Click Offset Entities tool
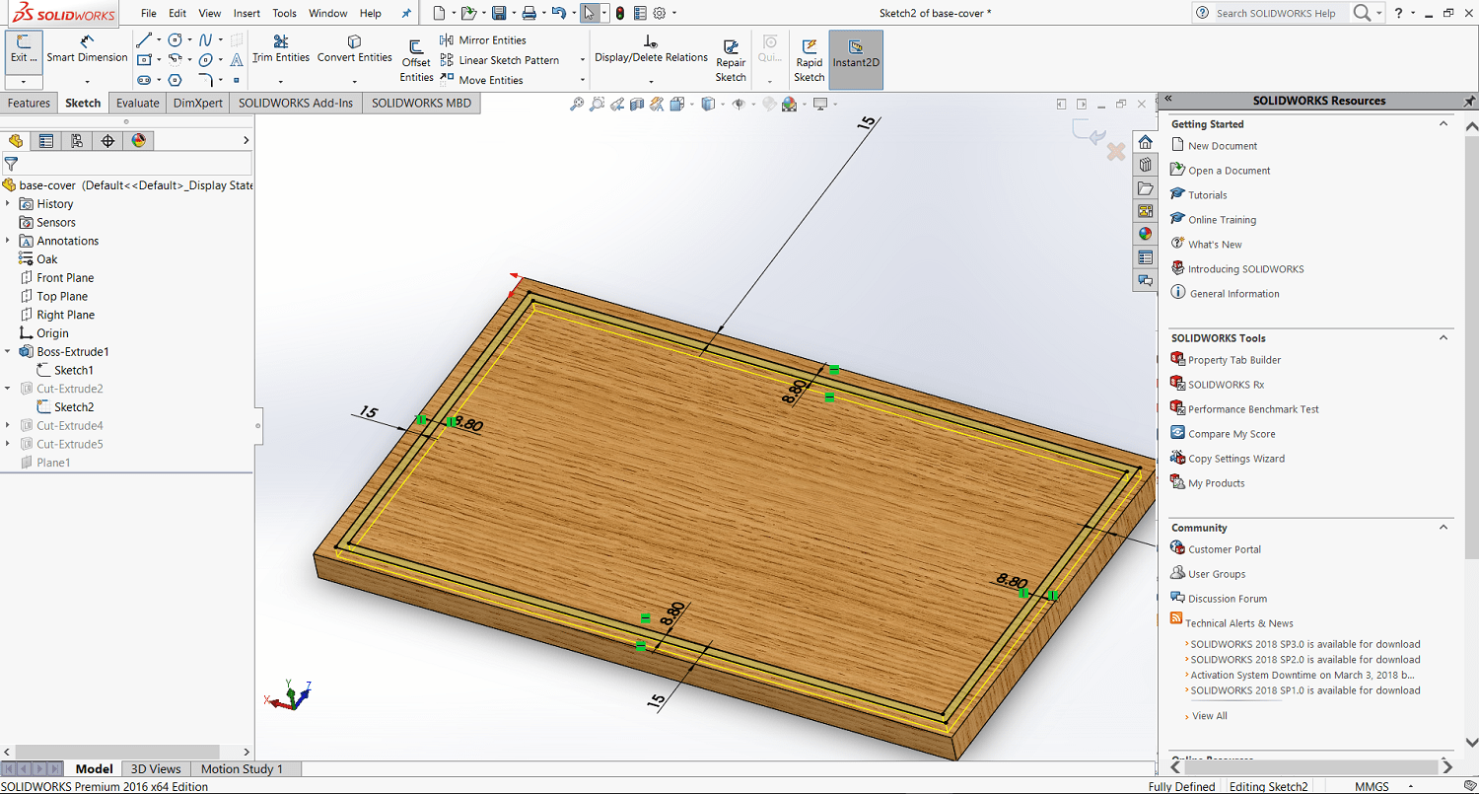The height and width of the screenshot is (794, 1479). pyautogui.click(x=416, y=60)
